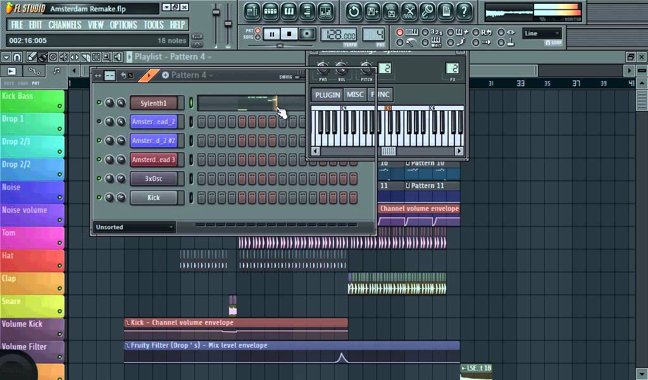Select the Sylenth1 channel button
The height and width of the screenshot is (380, 648).
(153, 103)
